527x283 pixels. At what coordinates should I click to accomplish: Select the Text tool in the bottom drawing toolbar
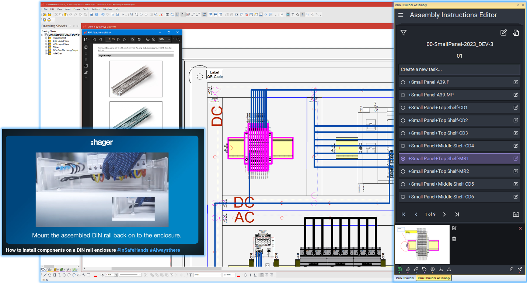tap(190, 274)
